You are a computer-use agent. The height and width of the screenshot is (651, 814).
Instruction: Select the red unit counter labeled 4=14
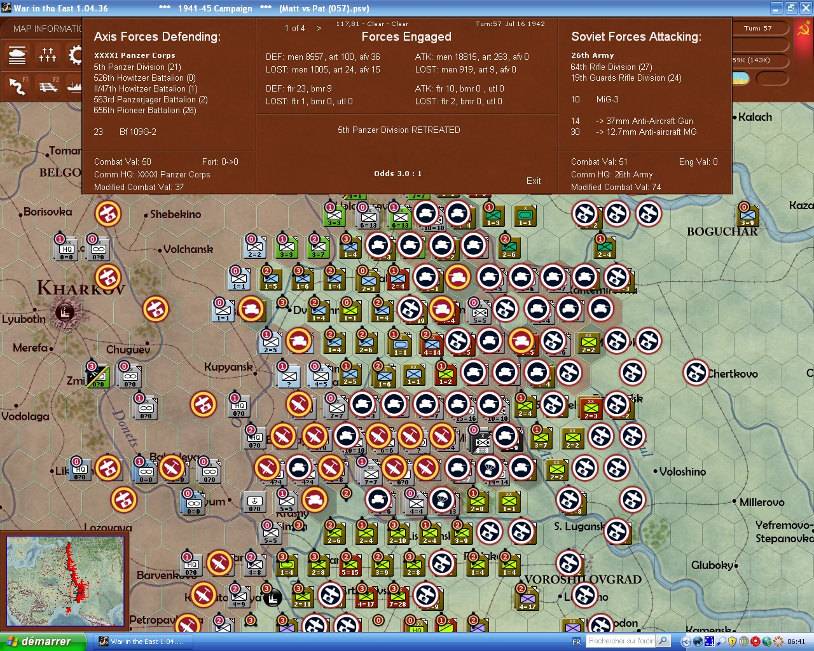click(x=432, y=344)
